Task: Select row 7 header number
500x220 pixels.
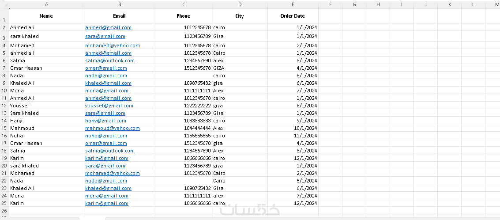Action: 4,68
